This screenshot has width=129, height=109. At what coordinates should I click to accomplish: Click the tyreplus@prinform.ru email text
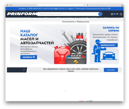(x=58, y=9)
